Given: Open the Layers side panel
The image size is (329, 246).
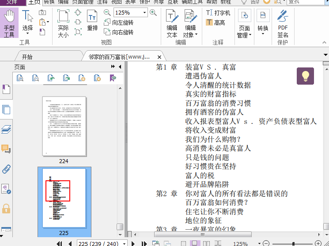Looking at the screenshot, I should [6, 129].
